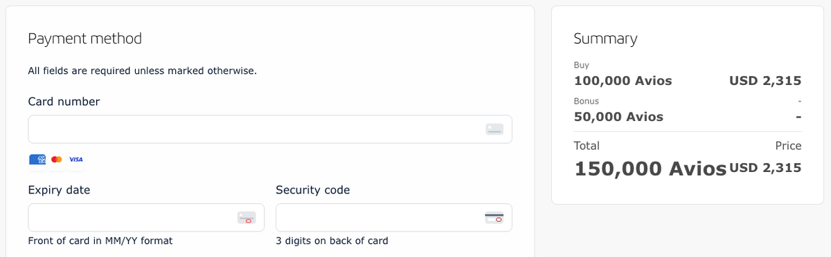831x257 pixels.
Task: Click the Summary heading
Action: [605, 39]
